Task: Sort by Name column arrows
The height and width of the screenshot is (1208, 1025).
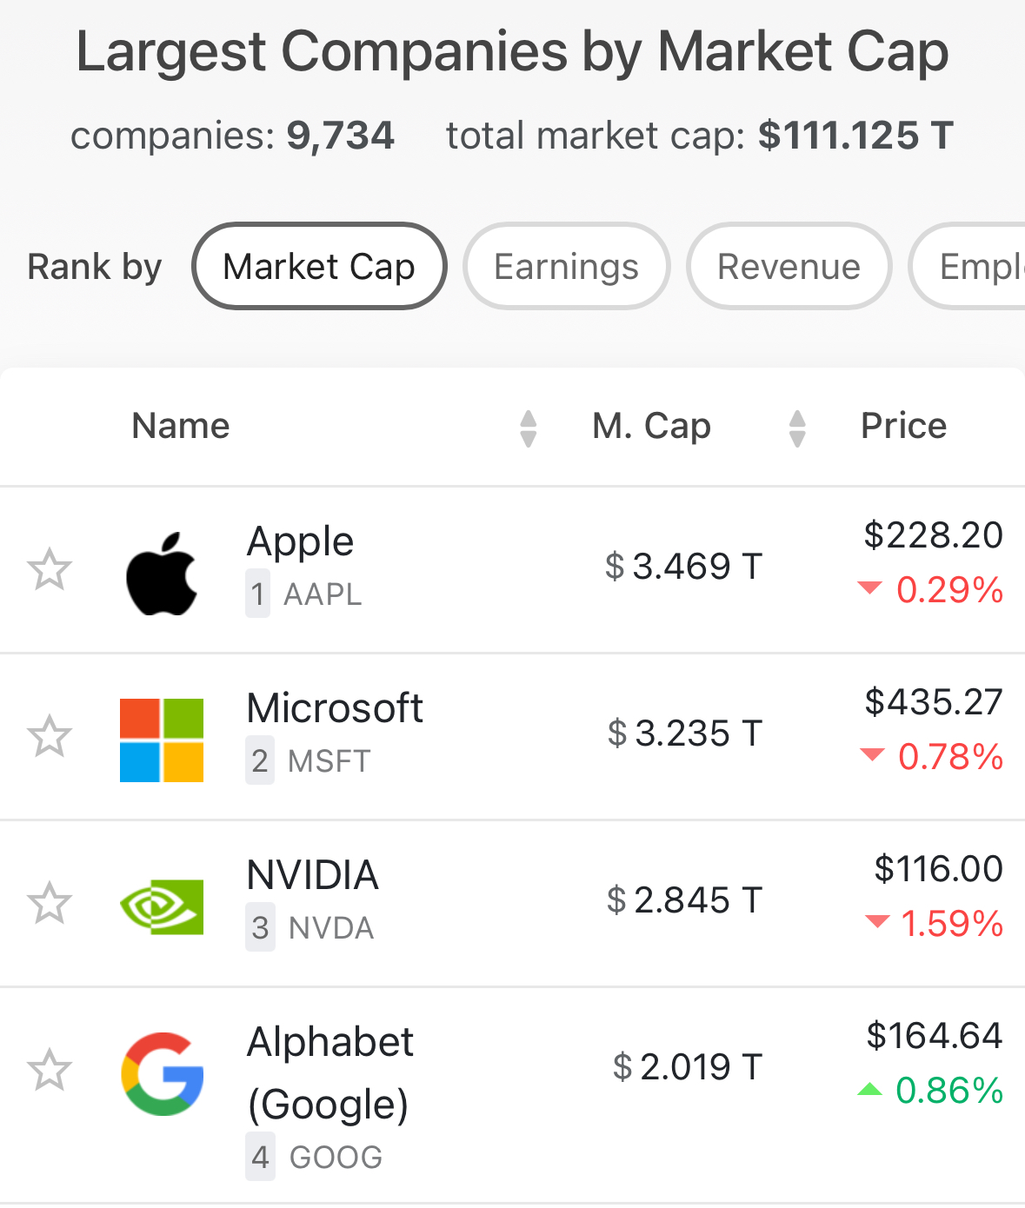Action: [528, 428]
